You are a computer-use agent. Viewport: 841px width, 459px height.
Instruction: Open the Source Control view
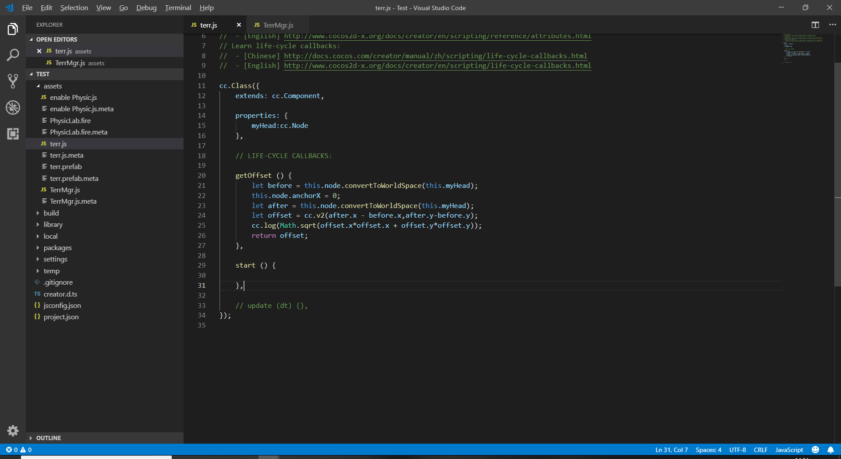(x=13, y=81)
